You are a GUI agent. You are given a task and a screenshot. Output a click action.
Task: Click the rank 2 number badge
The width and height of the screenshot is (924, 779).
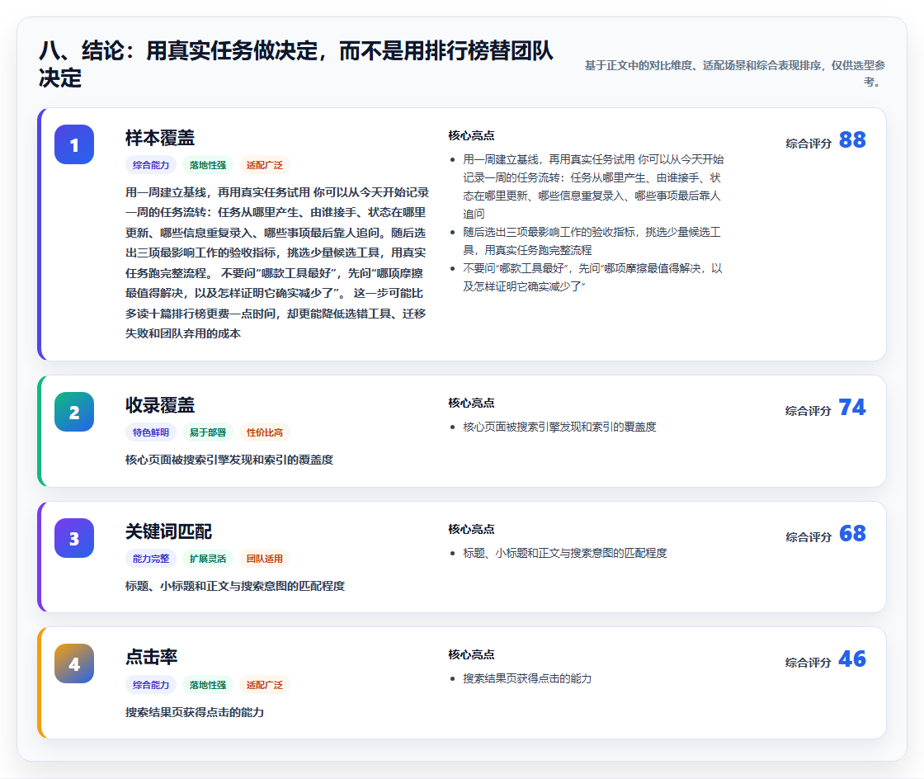click(74, 412)
